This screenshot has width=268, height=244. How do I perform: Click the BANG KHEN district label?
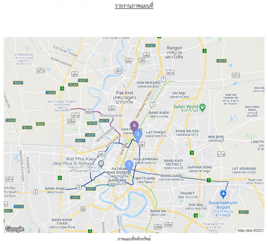(x=159, y=115)
